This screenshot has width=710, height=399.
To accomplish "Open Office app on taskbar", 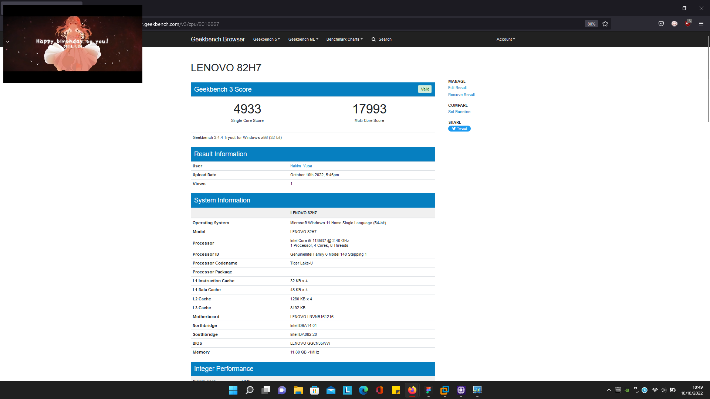I will (380, 390).
